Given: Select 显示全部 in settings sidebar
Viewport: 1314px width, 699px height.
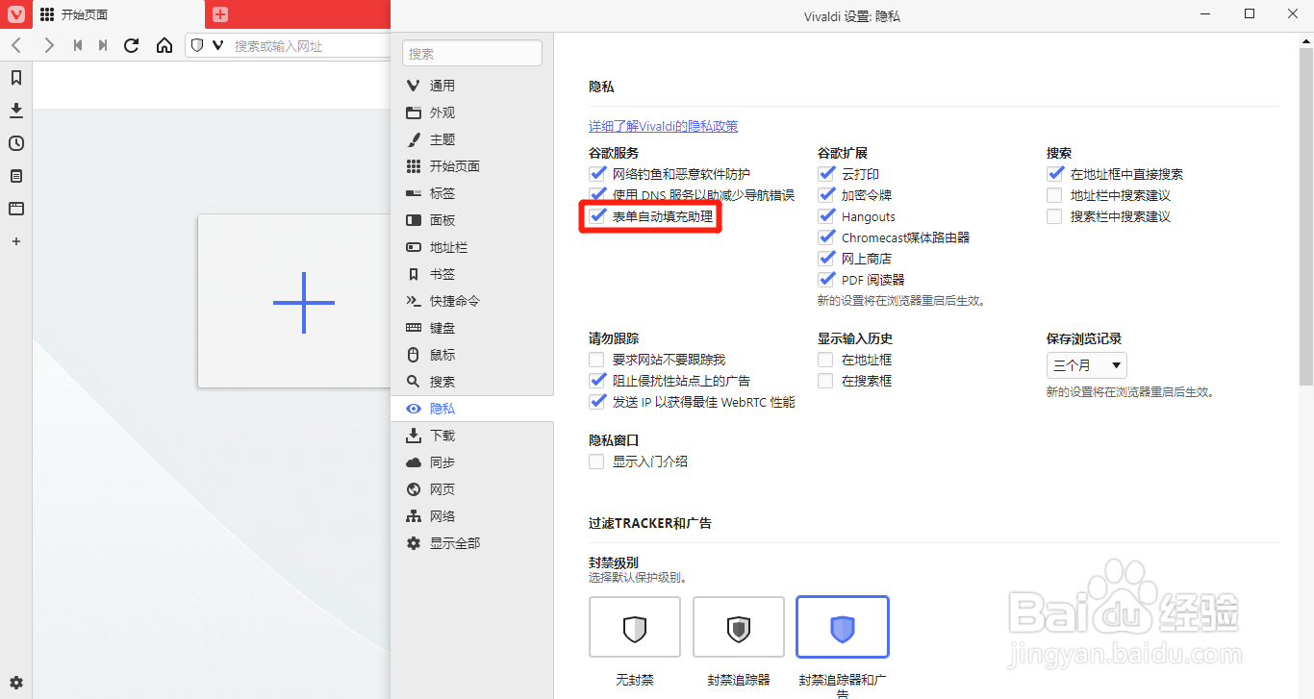Looking at the screenshot, I should click(x=471, y=543).
